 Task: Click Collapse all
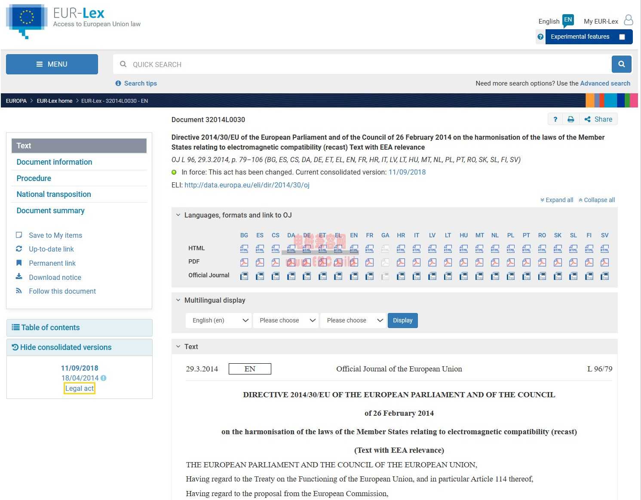tap(597, 200)
